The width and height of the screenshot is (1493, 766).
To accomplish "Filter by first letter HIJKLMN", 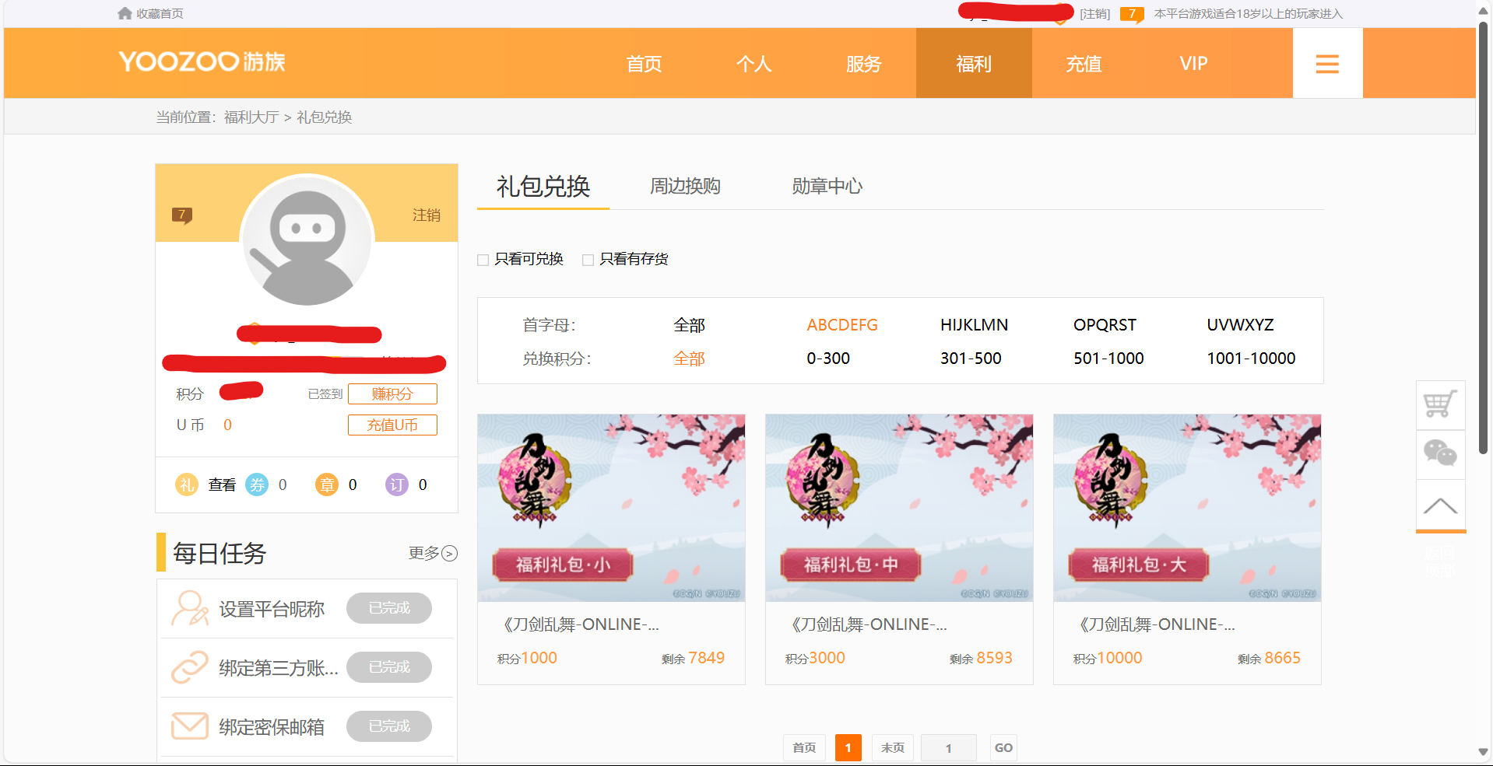I will coord(974,325).
